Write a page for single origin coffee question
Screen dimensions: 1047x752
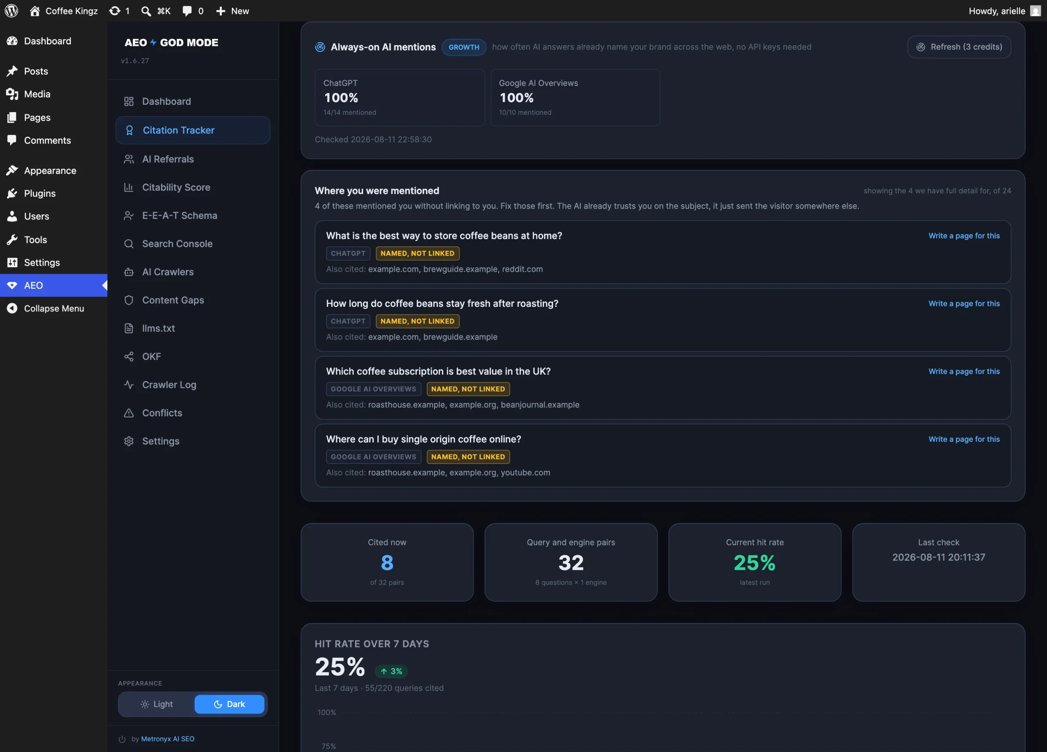tap(964, 439)
